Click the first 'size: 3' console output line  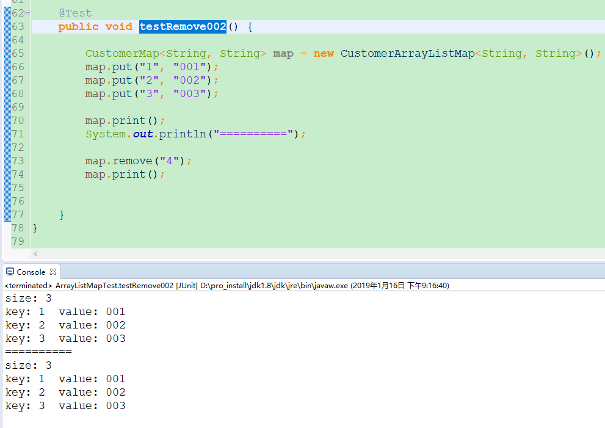[28, 299]
